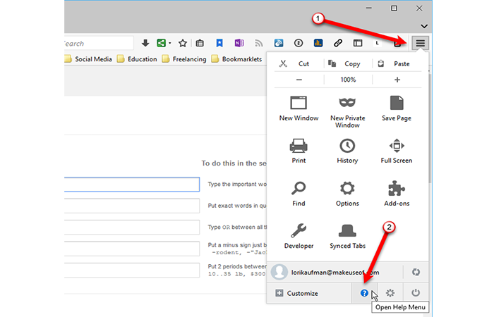This screenshot has width=494, height=317.
Task: Click the RSS feed icon
Action: point(259,43)
